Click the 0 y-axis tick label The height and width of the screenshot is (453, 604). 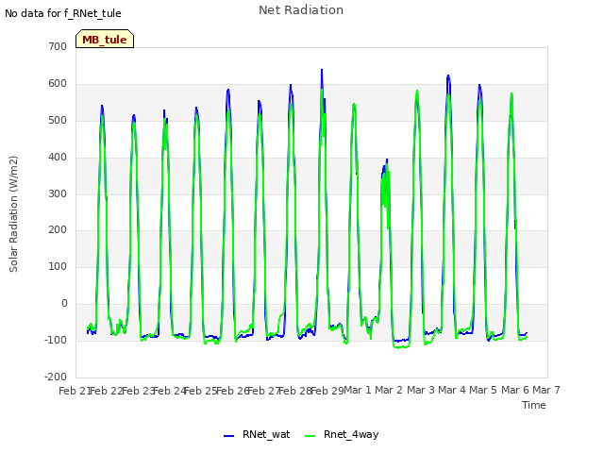(x=64, y=304)
